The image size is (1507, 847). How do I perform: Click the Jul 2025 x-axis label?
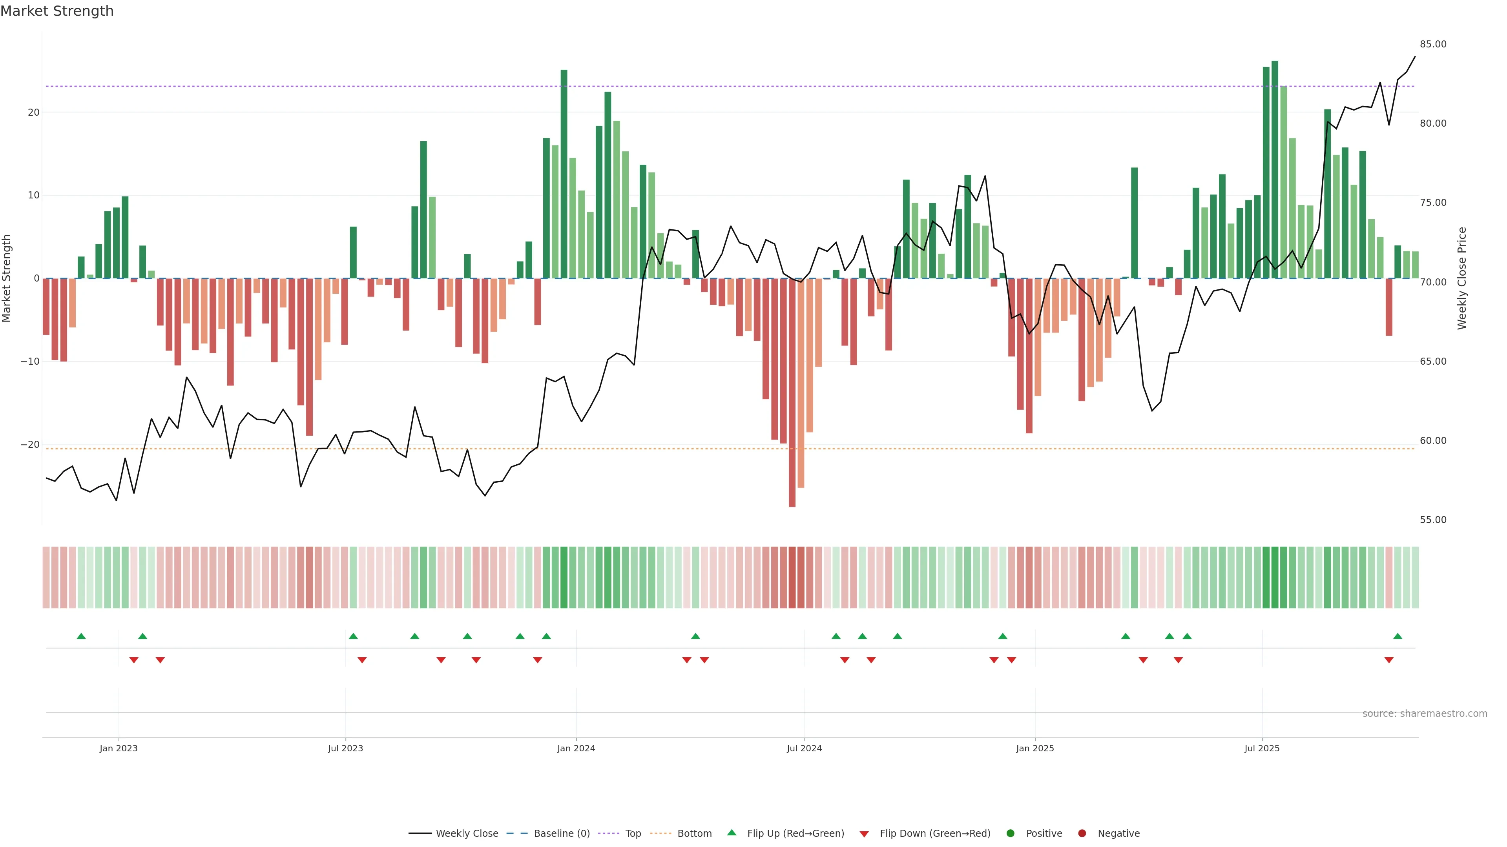click(1262, 749)
